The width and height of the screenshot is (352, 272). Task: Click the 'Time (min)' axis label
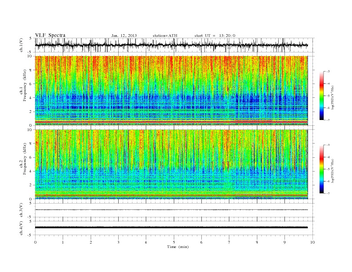(178, 247)
